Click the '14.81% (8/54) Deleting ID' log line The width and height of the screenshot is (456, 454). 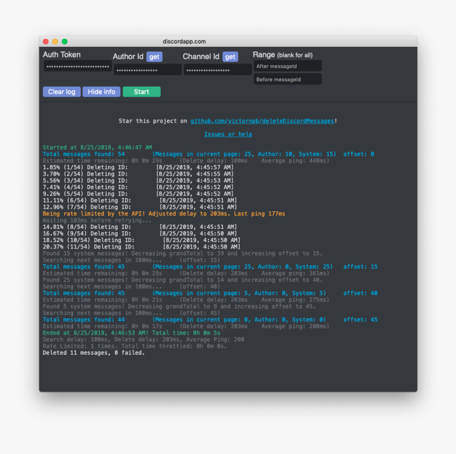tap(140, 227)
